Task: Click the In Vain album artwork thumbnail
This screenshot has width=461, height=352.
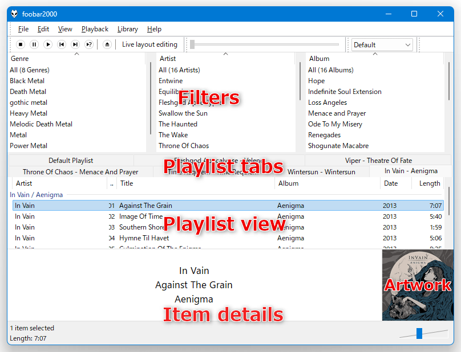Action: coord(418,285)
